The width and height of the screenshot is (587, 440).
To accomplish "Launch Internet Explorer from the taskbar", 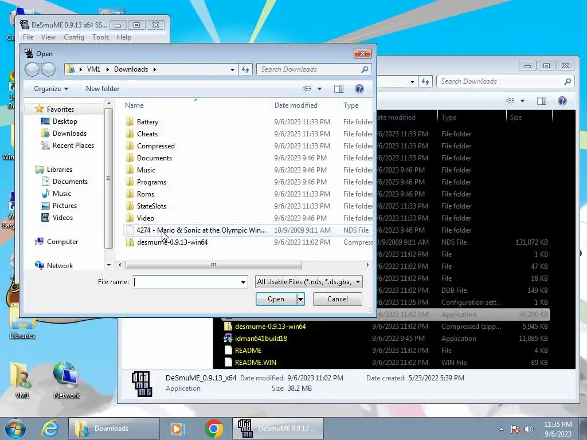I will pos(50,429).
